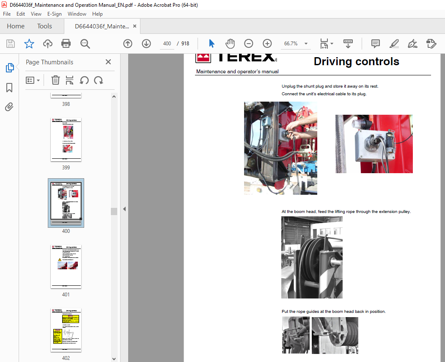The image size is (445, 362).
Task: Switch to the Tools tab
Action: click(x=44, y=26)
